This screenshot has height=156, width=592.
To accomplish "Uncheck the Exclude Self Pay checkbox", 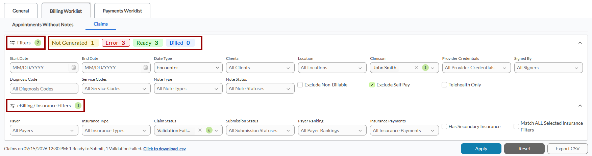I will point(372,85).
